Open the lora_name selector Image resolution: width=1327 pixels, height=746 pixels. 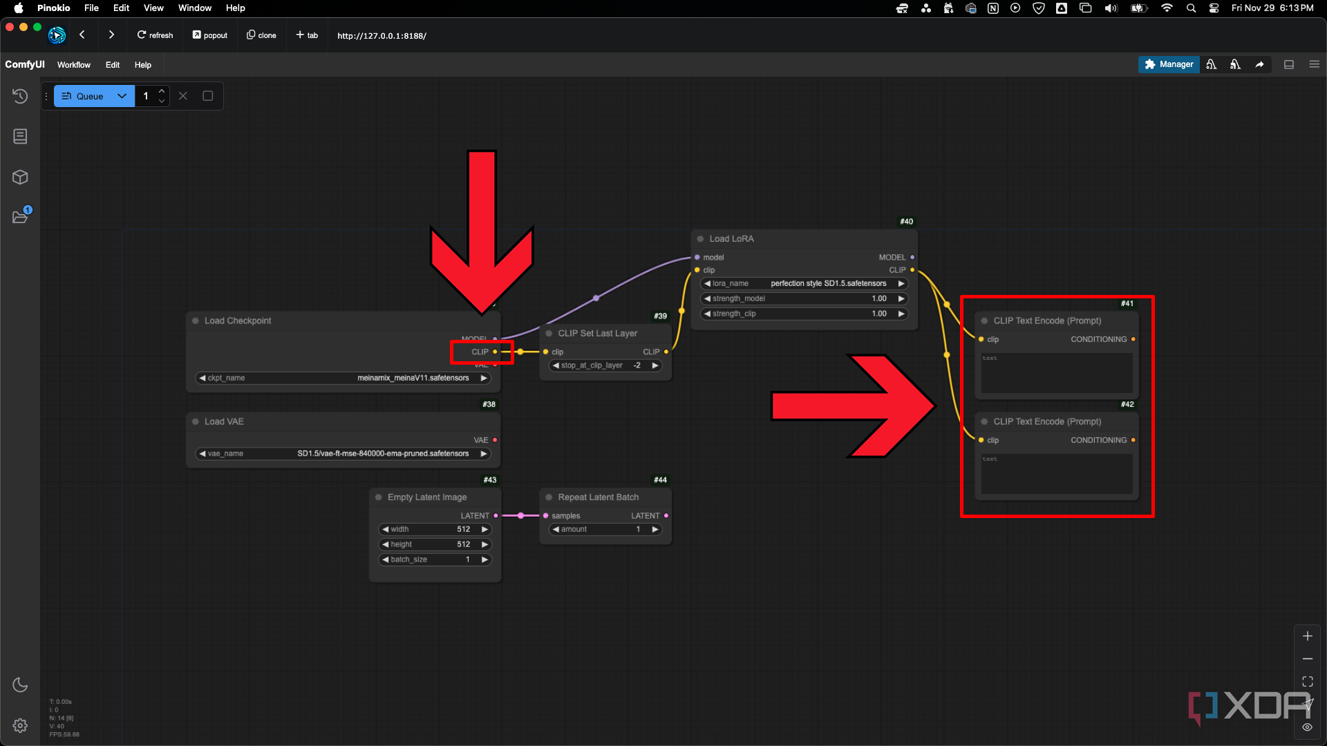coord(804,284)
